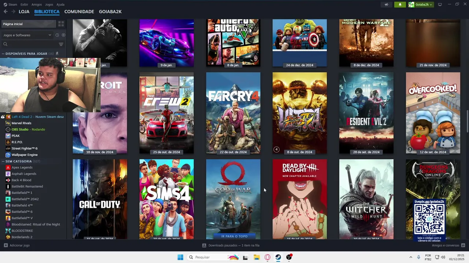Screen dimensions: 469x263
Task: Select the BIBLIOTECA tab
Action: (x=47, y=12)
